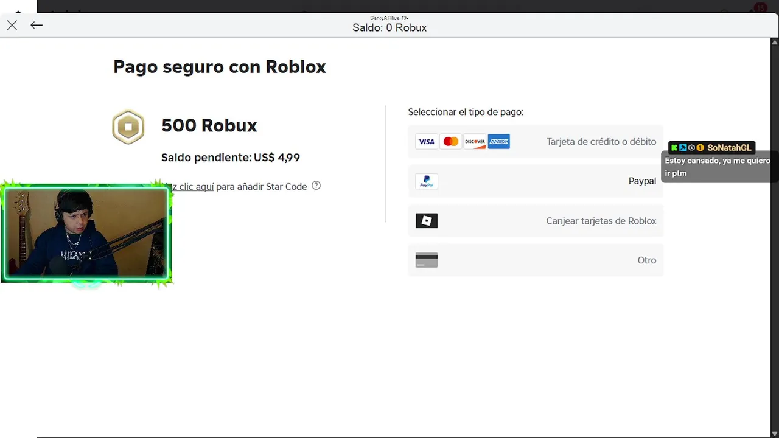Choose Paypal as payment type
Screen dimensions: 779x438
(536, 181)
